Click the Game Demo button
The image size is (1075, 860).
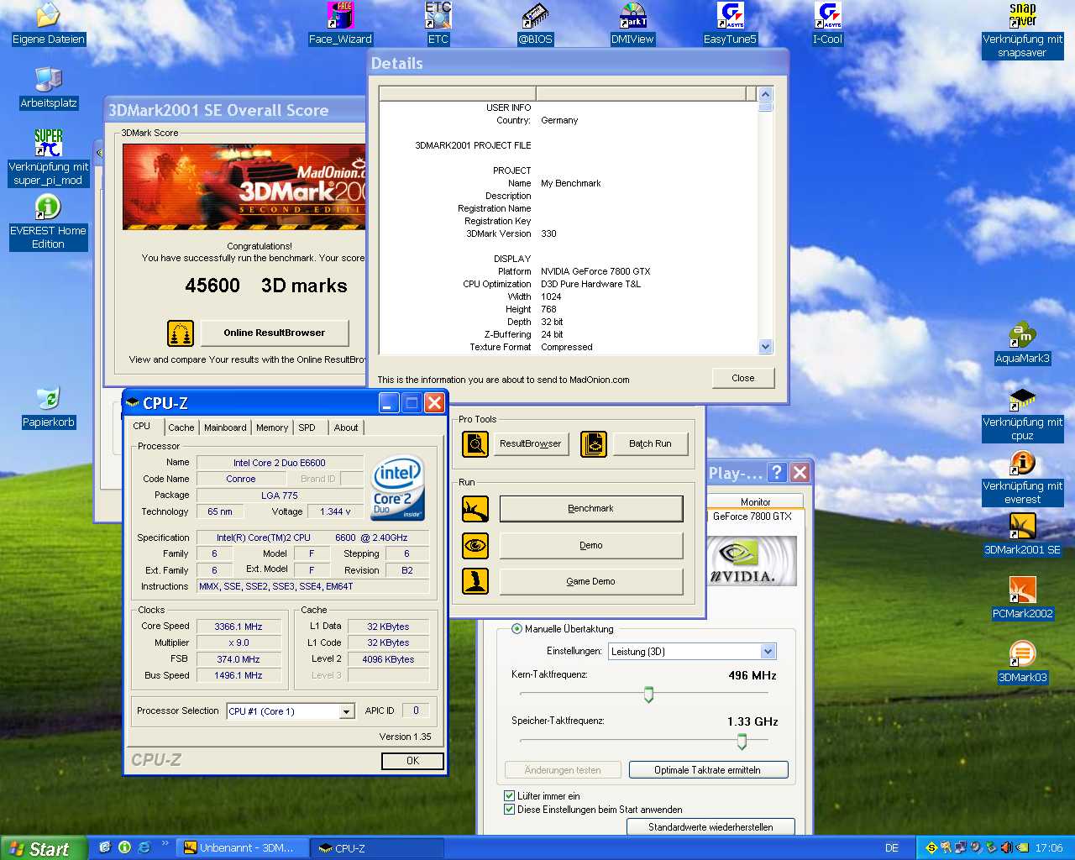point(591,581)
